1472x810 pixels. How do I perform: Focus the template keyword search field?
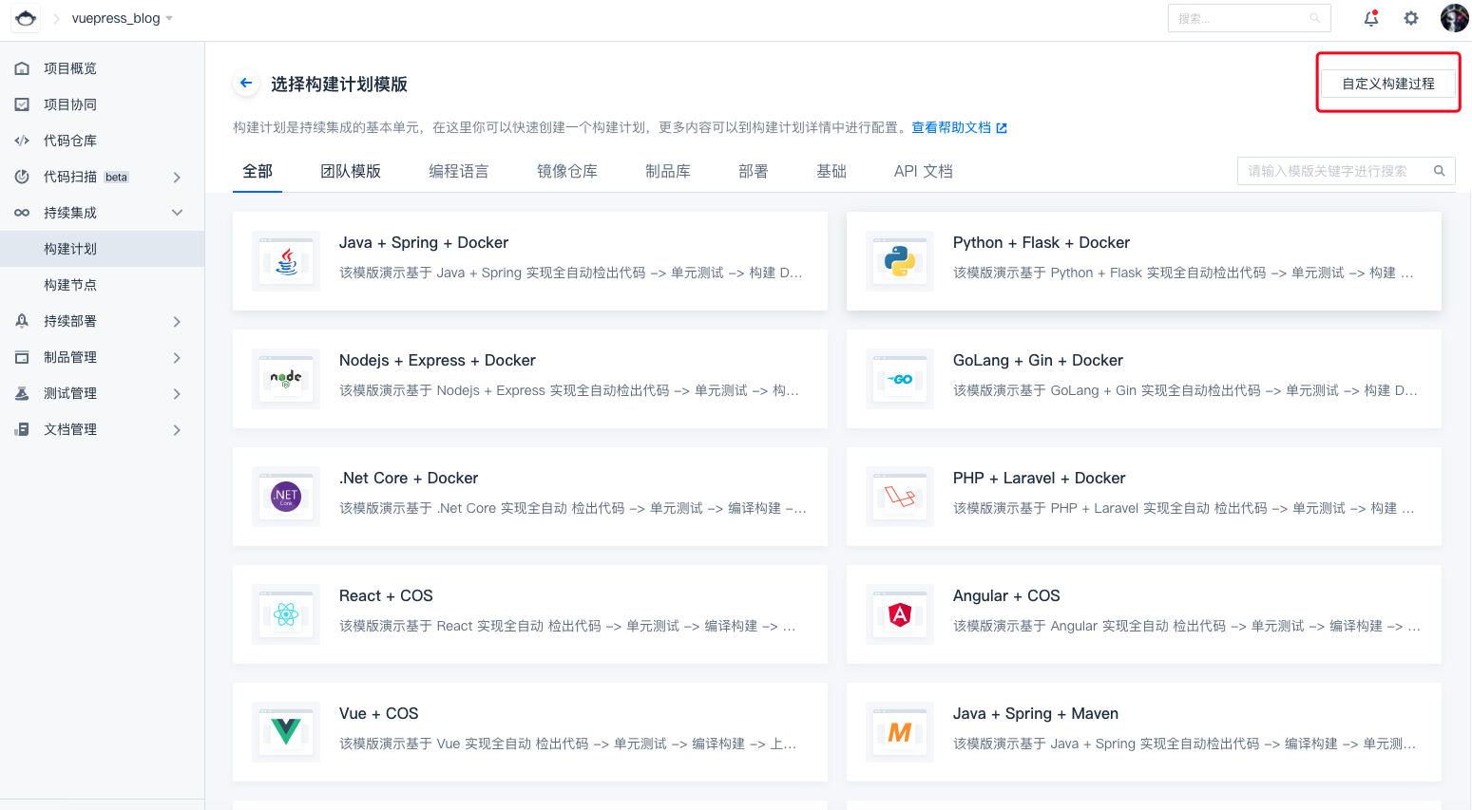point(1330,171)
